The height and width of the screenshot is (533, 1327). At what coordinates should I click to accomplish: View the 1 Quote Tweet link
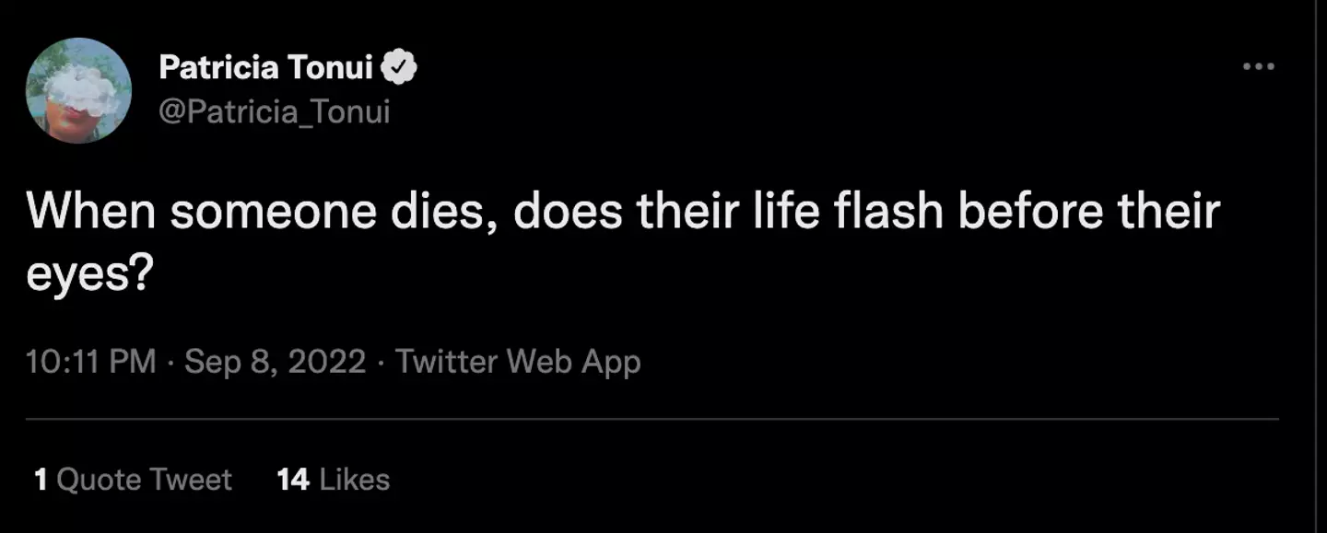133,480
